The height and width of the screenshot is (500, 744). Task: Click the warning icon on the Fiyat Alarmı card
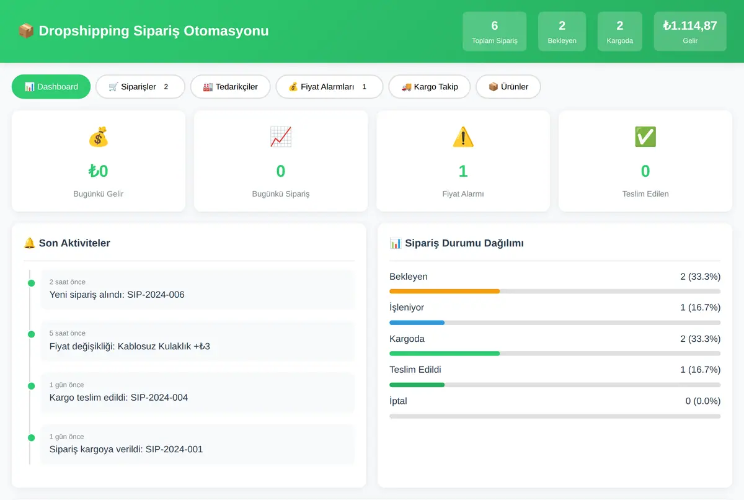[x=463, y=136]
